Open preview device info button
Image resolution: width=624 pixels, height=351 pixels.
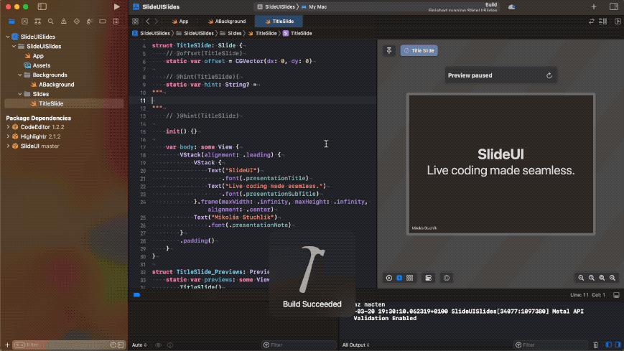click(x=447, y=279)
